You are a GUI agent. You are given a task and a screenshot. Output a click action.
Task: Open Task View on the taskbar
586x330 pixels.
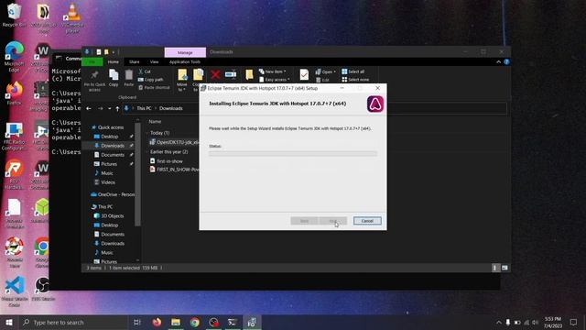pos(136,322)
